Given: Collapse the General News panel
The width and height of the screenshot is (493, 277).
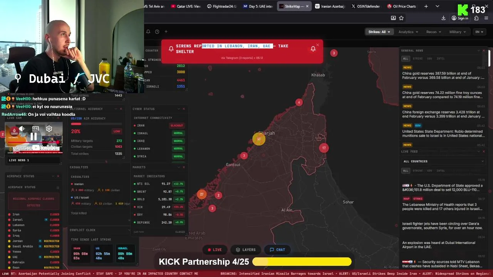Looking at the screenshot, I should tap(478, 50).
